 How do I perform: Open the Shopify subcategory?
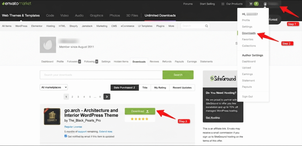click(x=73, y=26)
